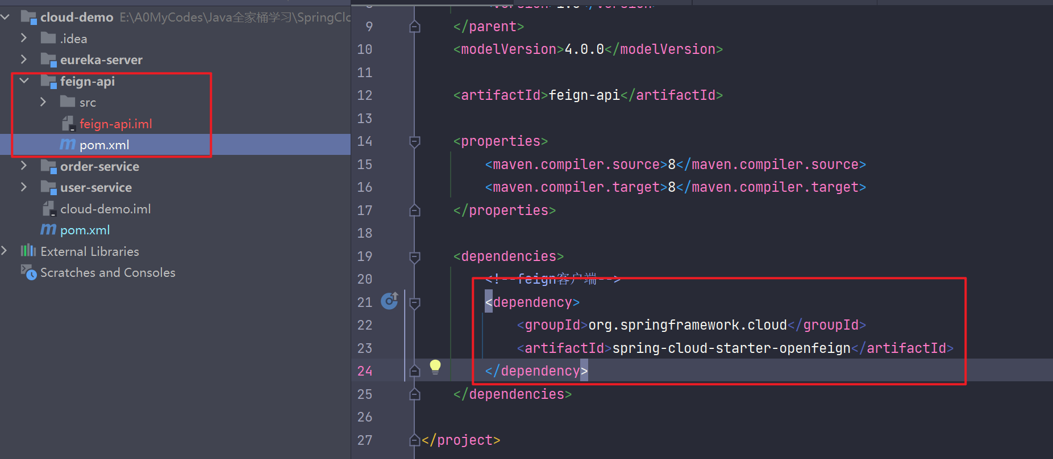Click the cloud-demo project folder icon
Screen dimensions: 1053x459
tap(29, 18)
